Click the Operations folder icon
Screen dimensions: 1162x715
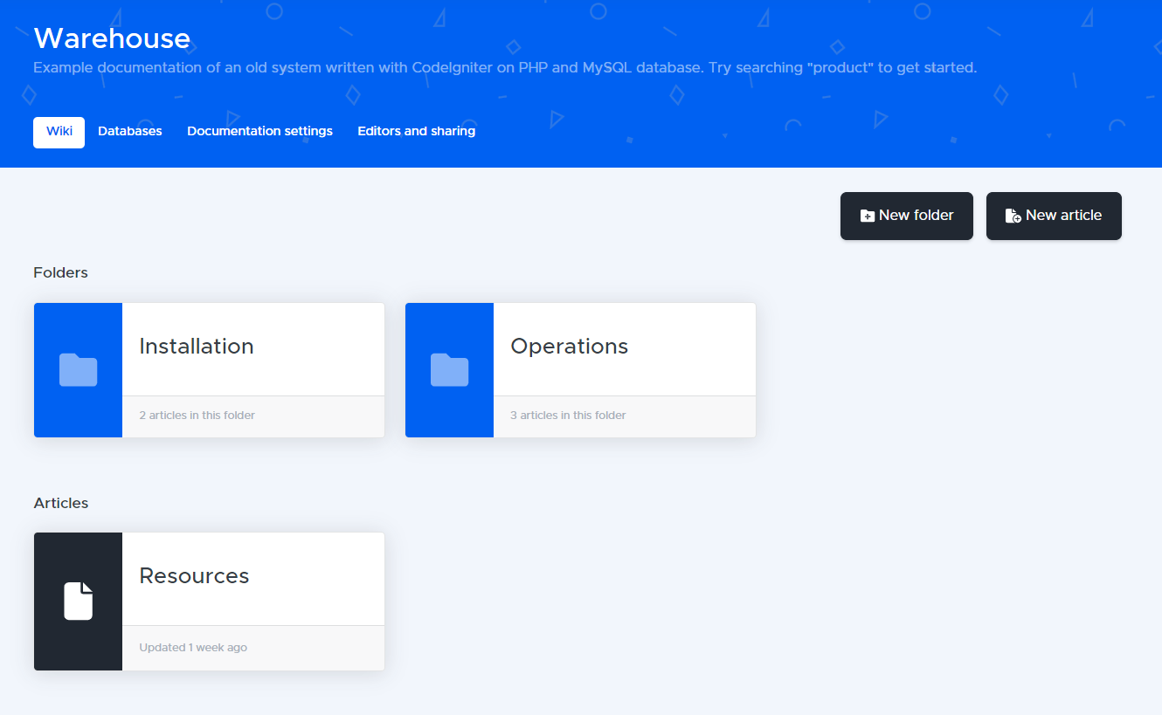(x=449, y=370)
